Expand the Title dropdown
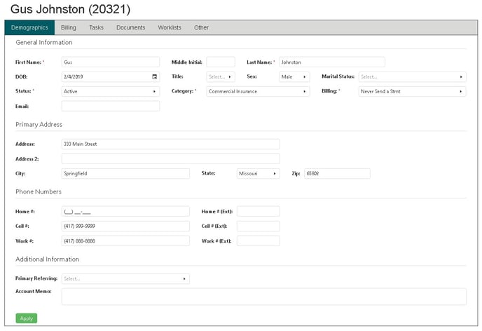This screenshot has height=331, width=482. tap(221, 76)
